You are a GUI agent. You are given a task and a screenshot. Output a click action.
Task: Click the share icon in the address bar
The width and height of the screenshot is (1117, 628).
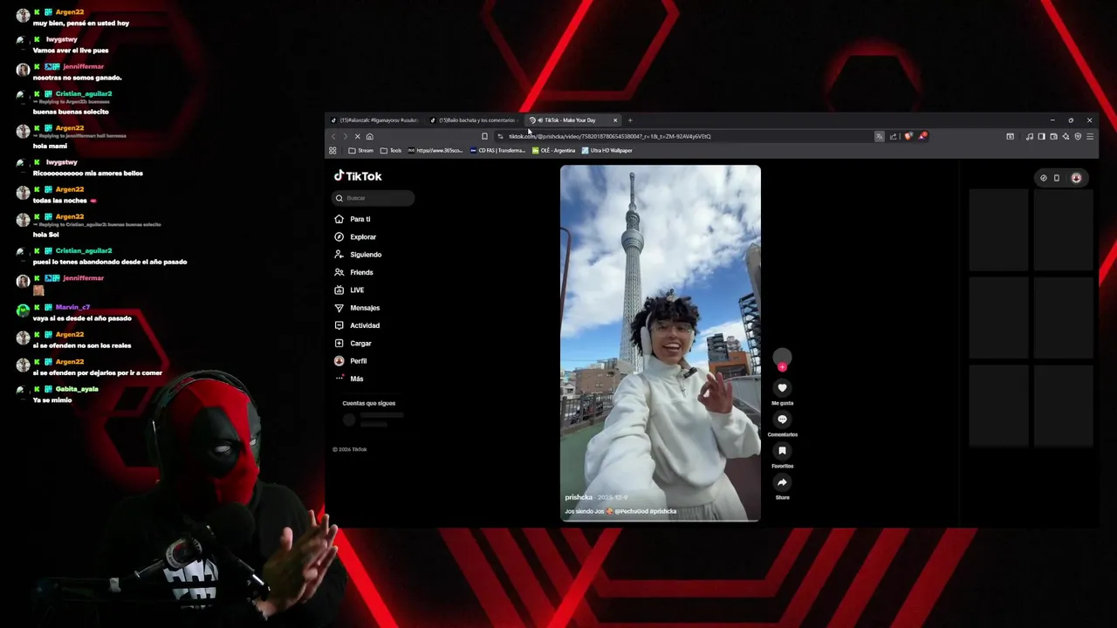[x=893, y=136]
